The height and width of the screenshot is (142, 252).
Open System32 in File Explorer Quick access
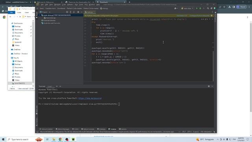17,42
